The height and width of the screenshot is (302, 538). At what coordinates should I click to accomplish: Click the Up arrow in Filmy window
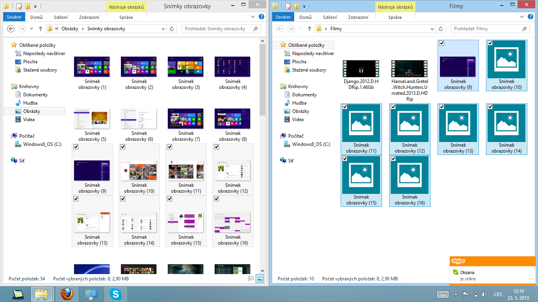[x=310, y=29]
